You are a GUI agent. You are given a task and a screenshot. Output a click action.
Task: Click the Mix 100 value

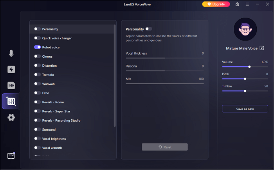[x=201, y=79]
